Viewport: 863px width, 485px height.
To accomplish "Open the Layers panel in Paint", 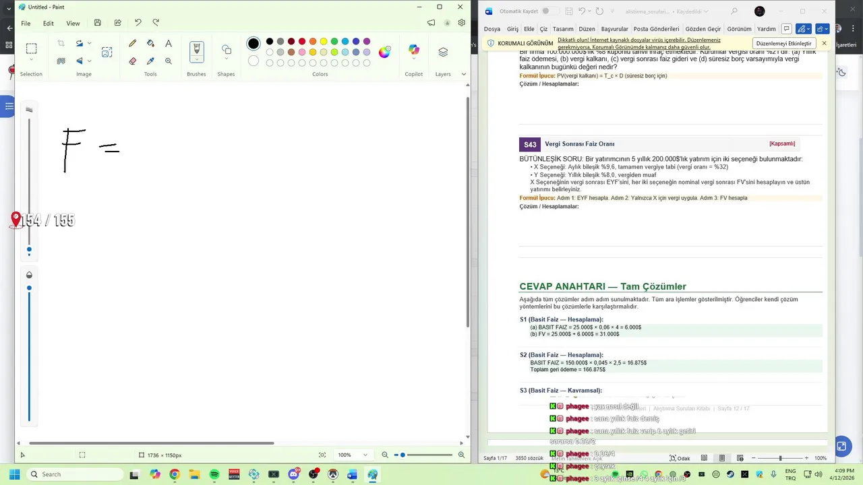I will [443, 52].
